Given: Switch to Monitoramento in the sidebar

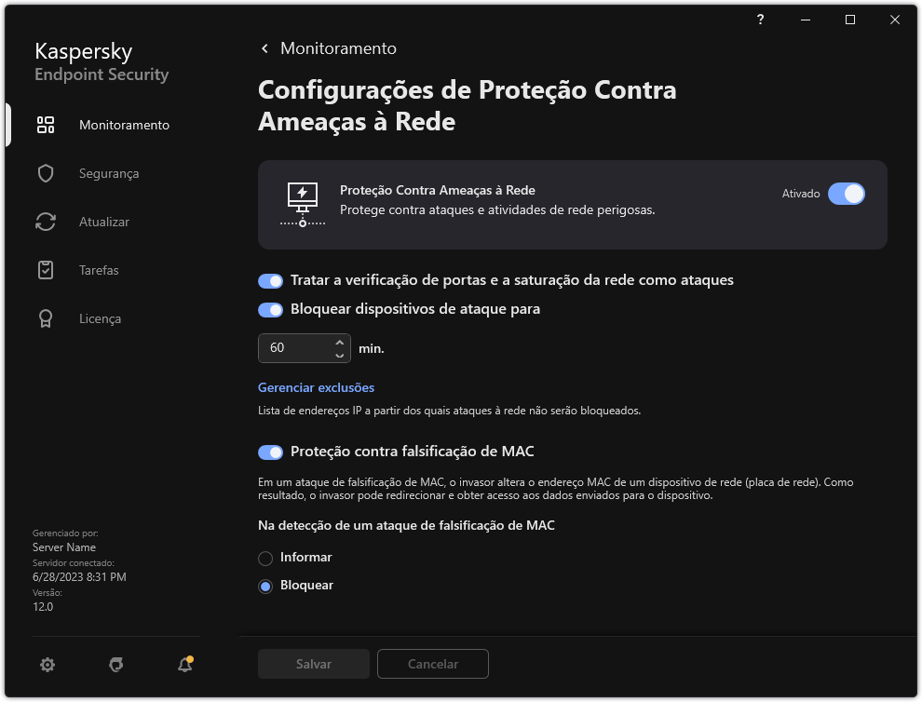Looking at the screenshot, I should point(124,124).
